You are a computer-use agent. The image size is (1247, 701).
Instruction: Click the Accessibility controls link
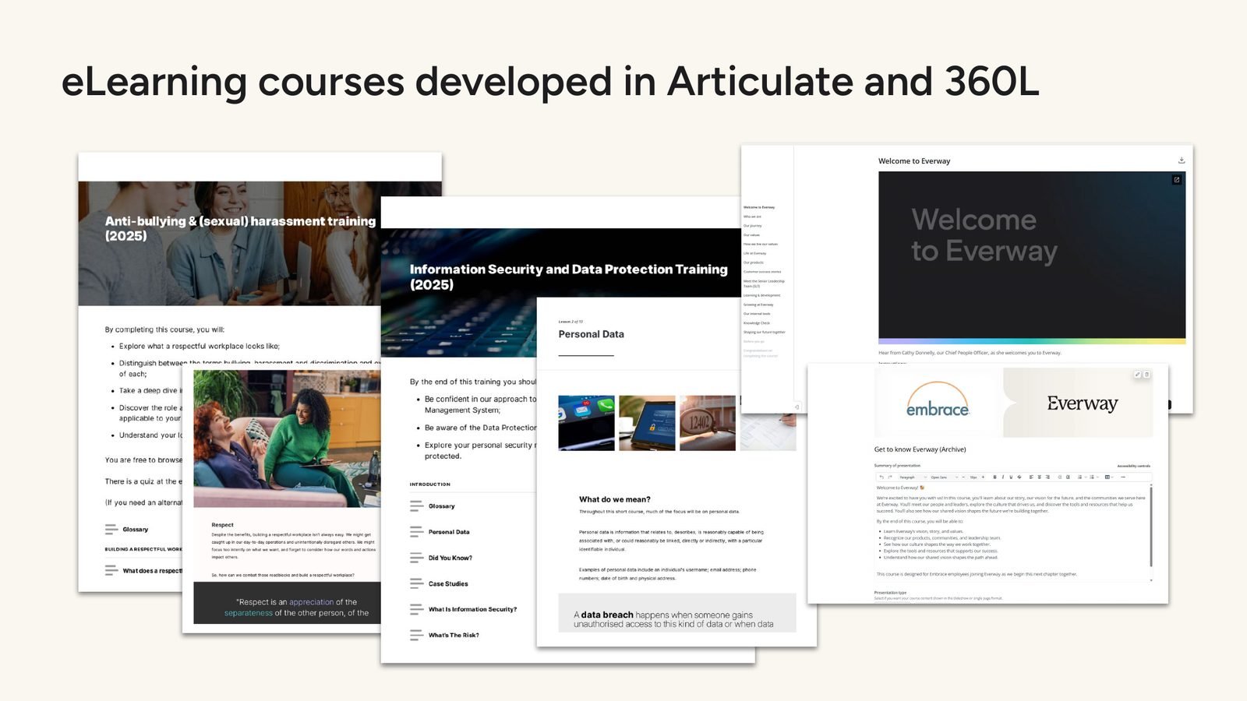tap(1134, 466)
